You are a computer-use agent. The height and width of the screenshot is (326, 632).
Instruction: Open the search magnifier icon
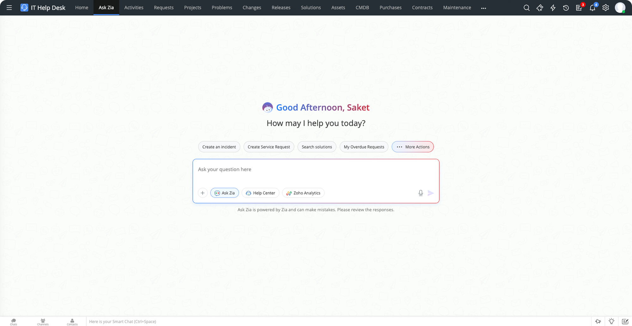coord(526,8)
